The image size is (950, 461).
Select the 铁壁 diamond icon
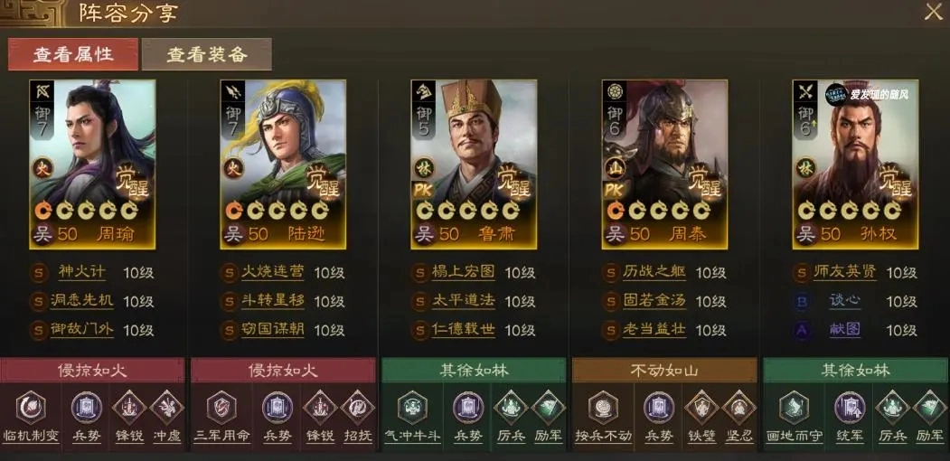[701, 408]
